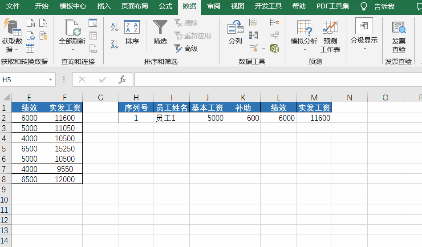Select the 600 cell in column K
This screenshot has height=247, width=422.
243,118
